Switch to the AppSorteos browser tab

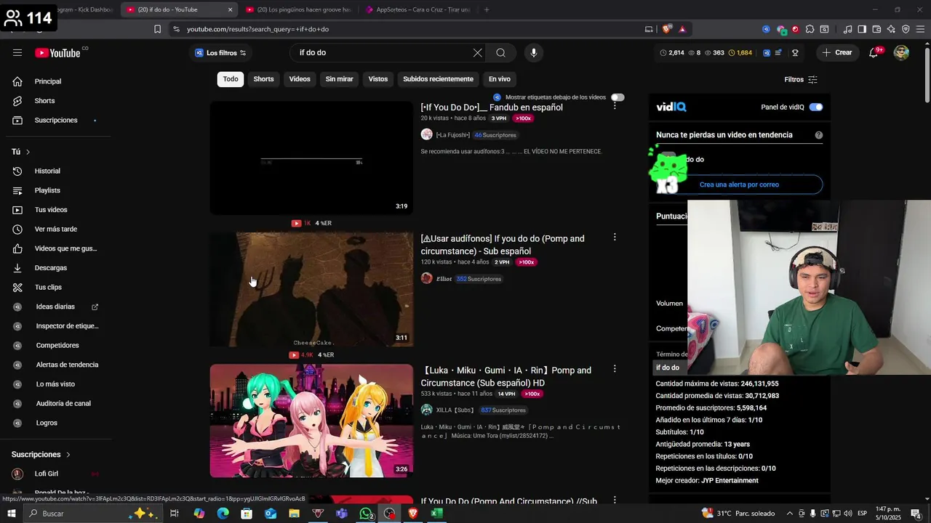tap(418, 9)
